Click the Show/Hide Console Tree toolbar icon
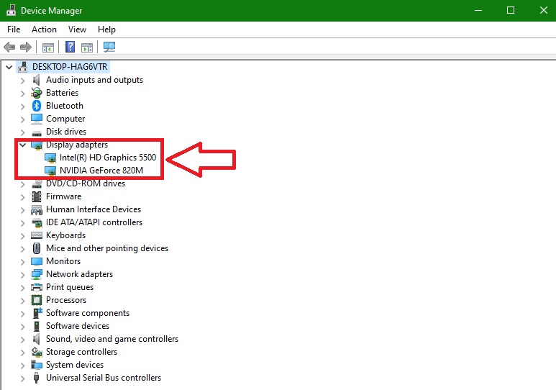Image resolution: width=556 pixels, height=390 pixels. pos(48,47)
